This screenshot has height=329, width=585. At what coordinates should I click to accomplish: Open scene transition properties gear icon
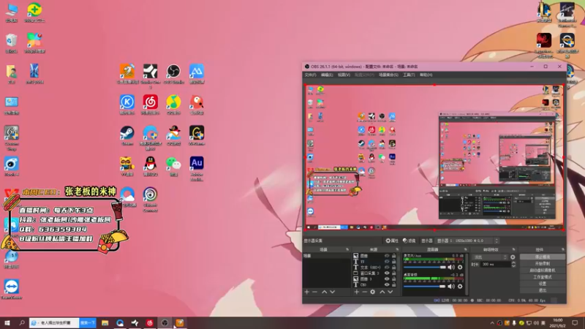[x=513, y=257]
